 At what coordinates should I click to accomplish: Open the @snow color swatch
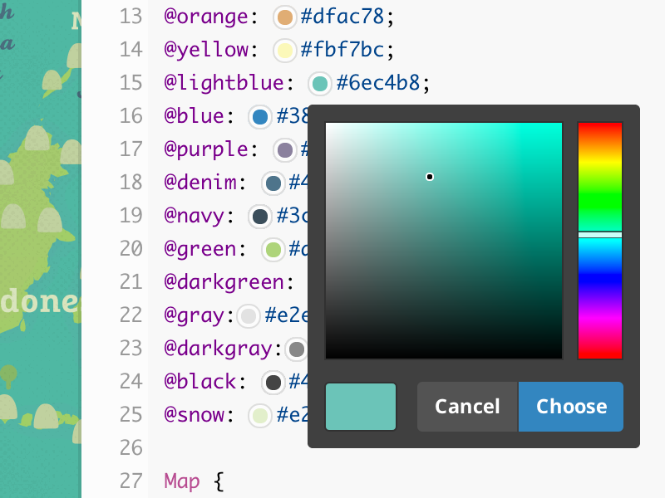(x=261, y=415)
